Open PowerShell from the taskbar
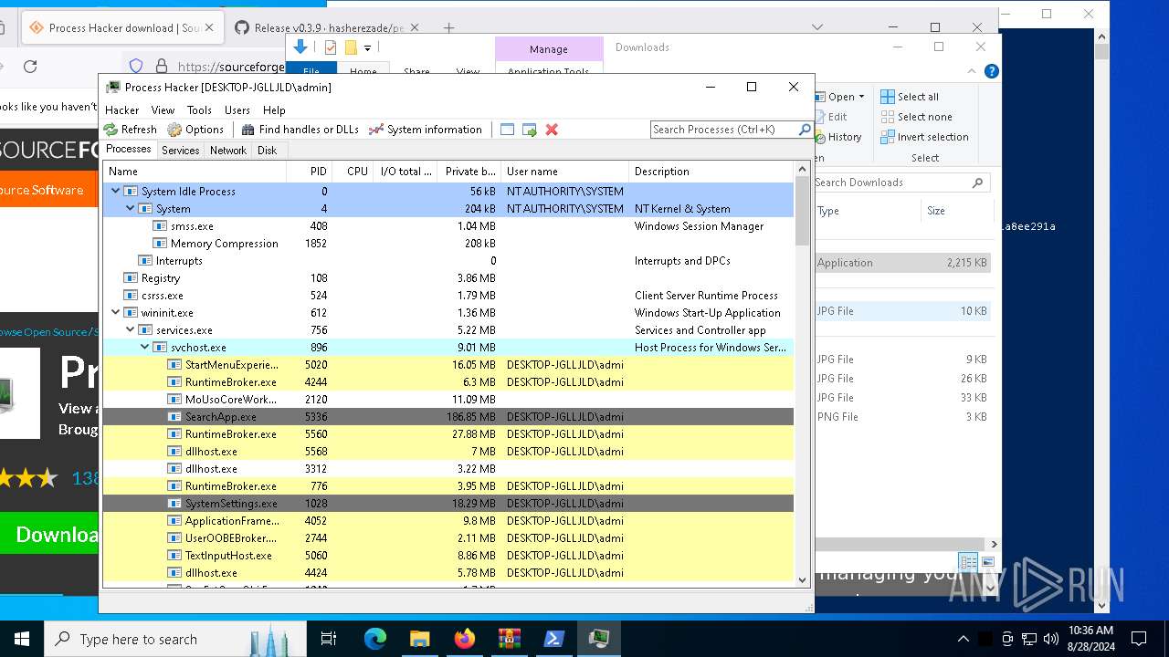 [x=553, y=639]
